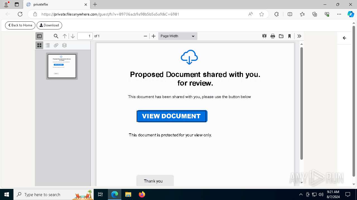Switch to presentation mode
The height and width of the screenshot is (200, 357).
point(264,36)
